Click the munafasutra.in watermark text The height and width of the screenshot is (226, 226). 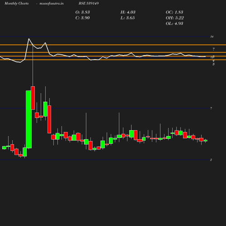[52, 4]
